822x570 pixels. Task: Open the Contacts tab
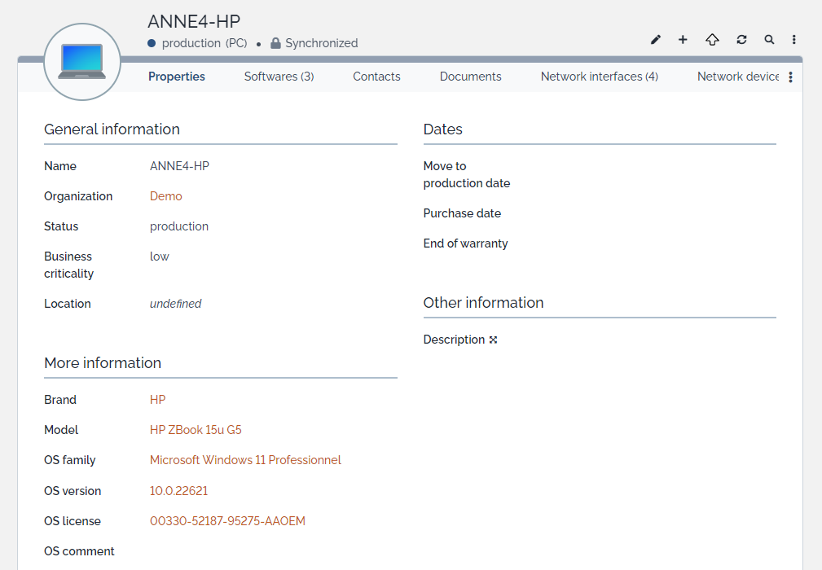376,77
